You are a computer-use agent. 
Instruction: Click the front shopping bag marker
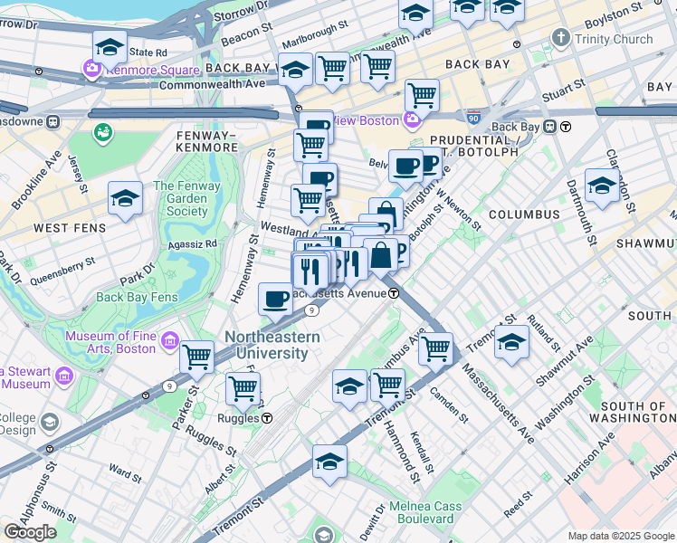pos(380,256)
